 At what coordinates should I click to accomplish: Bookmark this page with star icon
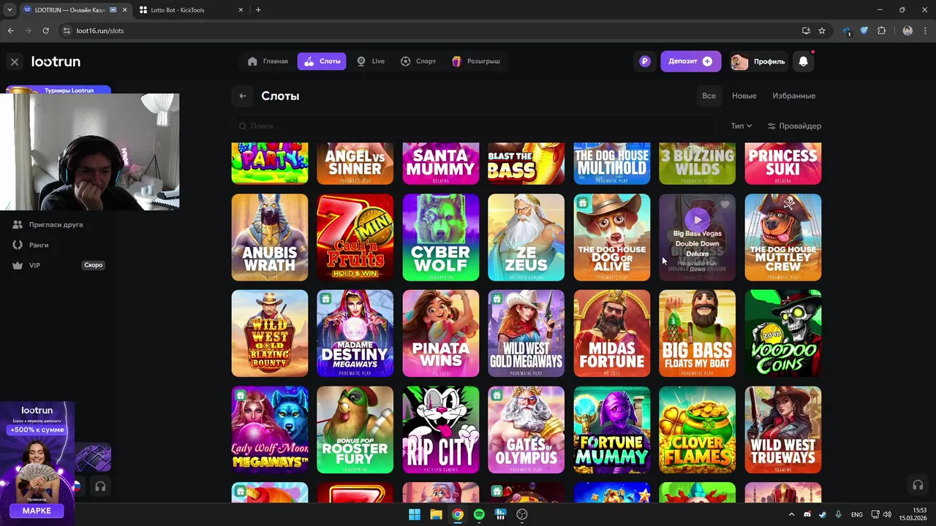point(822,31)
